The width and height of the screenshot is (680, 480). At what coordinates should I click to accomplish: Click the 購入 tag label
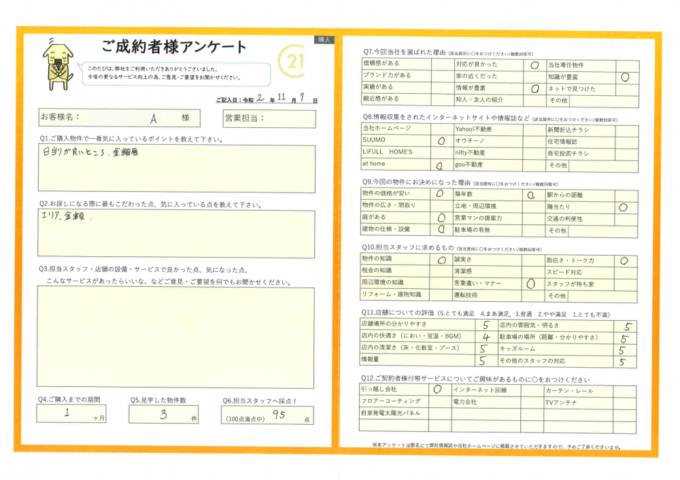[x=324, y=39]
